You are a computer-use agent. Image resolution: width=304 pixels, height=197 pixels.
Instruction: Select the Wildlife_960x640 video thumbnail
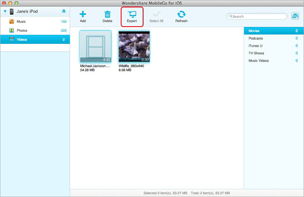pos(134,47)
